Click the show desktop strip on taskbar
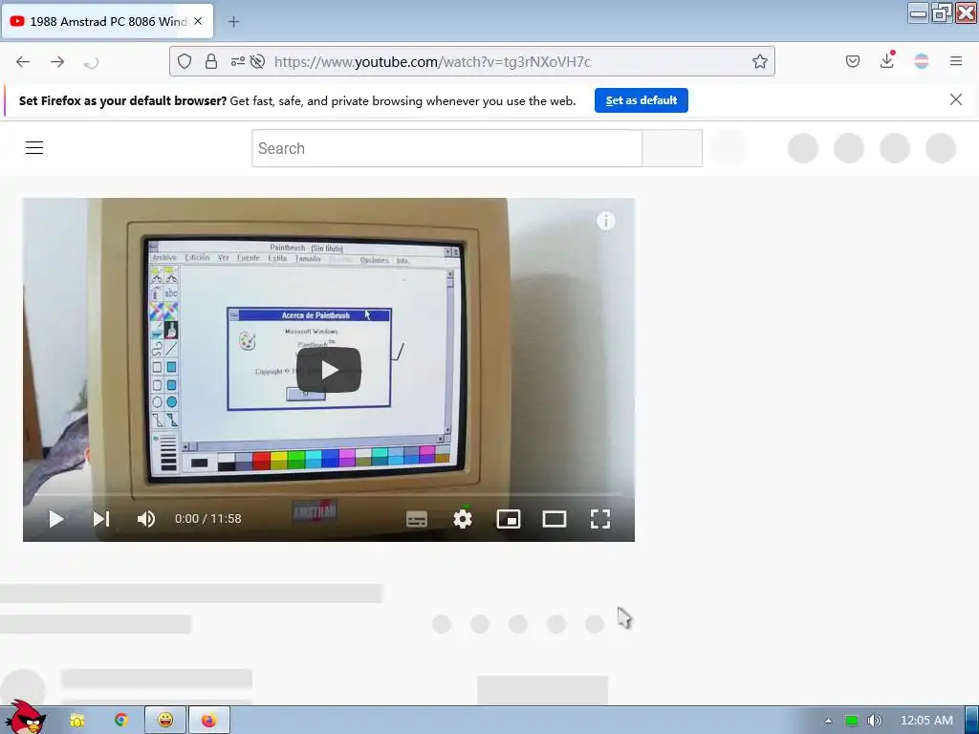Image resolution: width=979 pixels, height=734 pixels. pos(972,721)
